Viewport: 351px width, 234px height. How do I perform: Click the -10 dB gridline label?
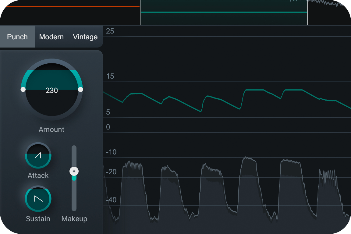tap(111, 152)
